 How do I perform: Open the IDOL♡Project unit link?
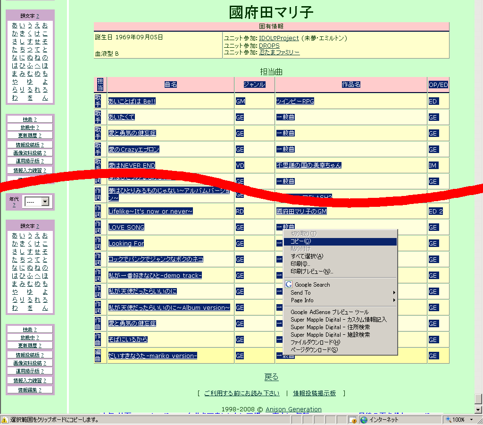click(x=279, y=38)
